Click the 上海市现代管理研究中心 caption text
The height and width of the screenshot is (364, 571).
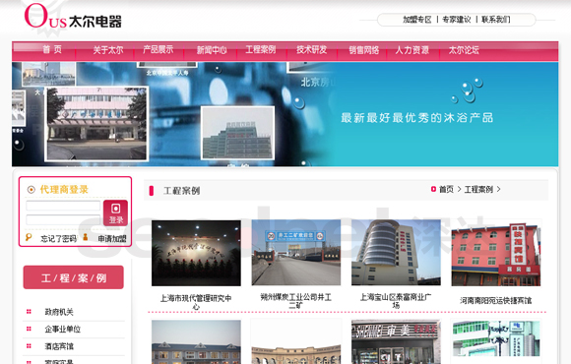click(196, 302)
